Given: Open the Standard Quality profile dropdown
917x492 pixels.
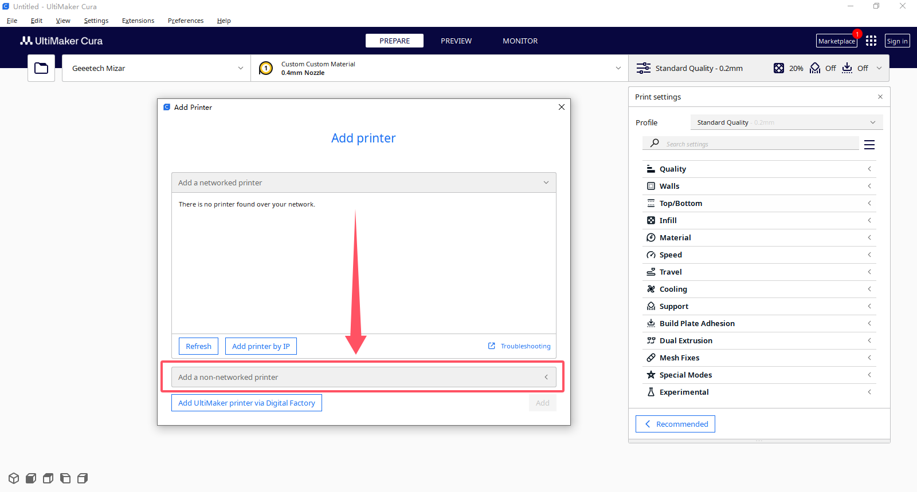Looking at the screenshot, I should [787, 122].
